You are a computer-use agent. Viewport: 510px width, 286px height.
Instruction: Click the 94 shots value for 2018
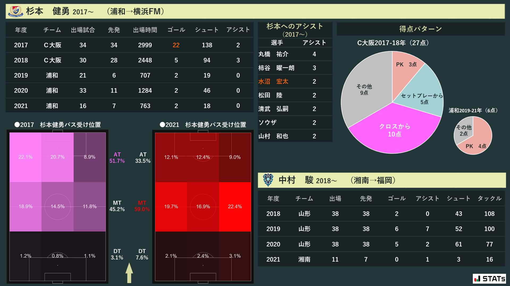(207, 60)
